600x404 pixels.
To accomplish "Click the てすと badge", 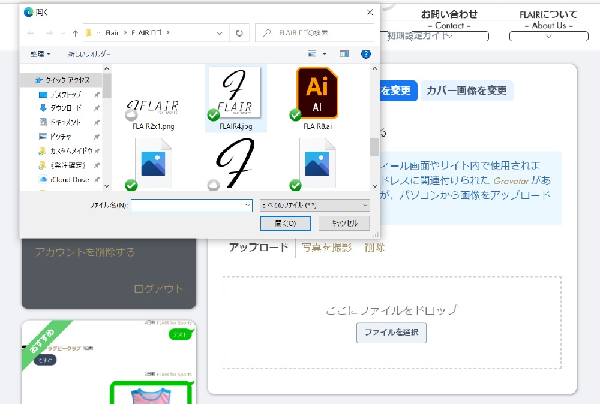I will (x=45, y=360).
